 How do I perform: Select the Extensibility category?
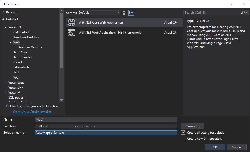(22, 67)
